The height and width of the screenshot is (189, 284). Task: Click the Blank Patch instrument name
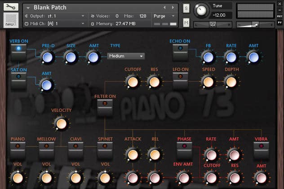coord(50,8)
